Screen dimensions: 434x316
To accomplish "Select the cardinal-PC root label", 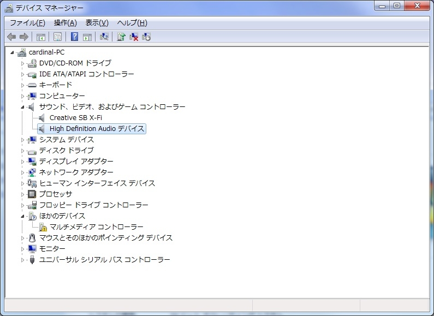I will pyautogui.click(x=46, y=52).
